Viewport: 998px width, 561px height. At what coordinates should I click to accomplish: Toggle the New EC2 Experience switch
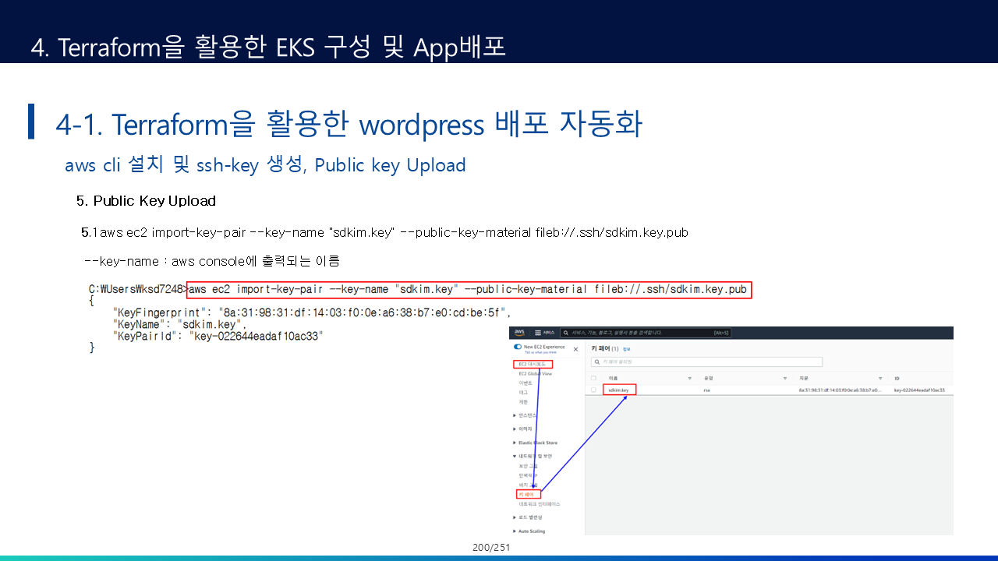[518, 347]
